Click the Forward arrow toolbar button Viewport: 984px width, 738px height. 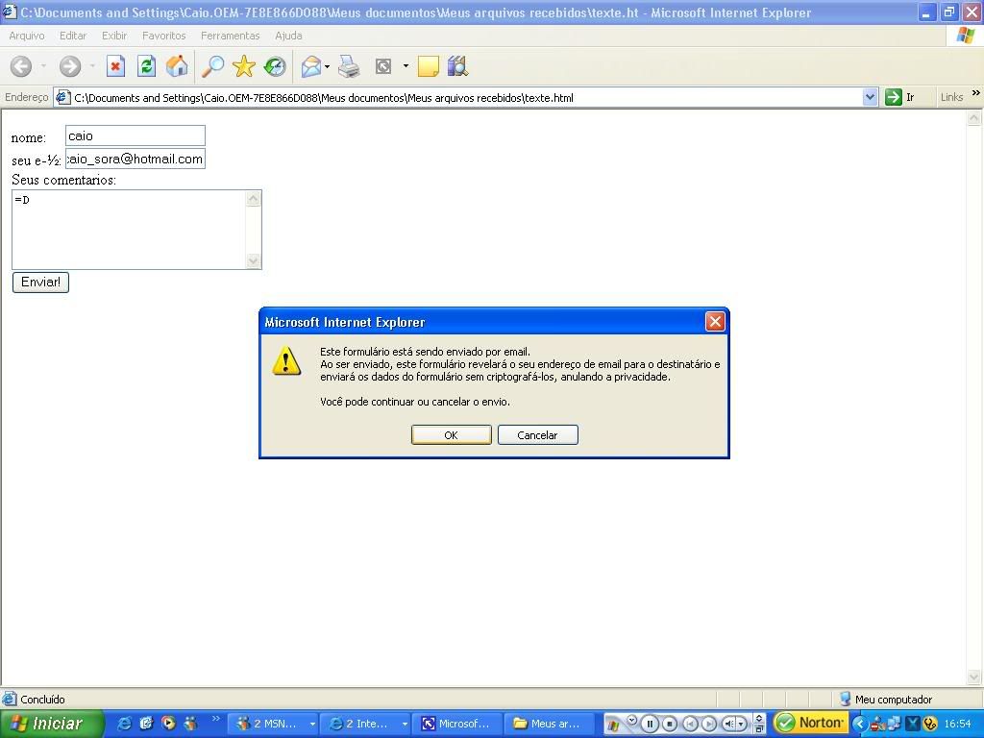click(x=69, y=66)
